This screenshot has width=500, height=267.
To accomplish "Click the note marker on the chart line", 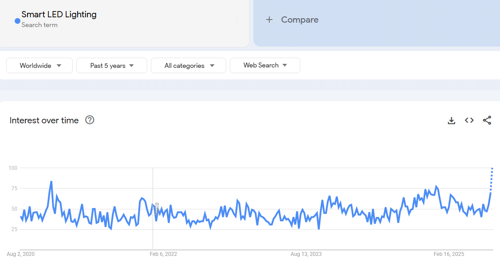I will point(156,209).
